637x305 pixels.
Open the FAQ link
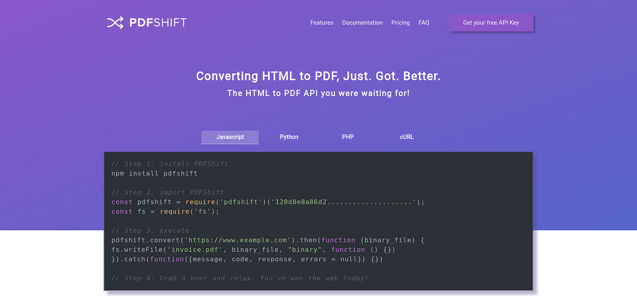pyautogui.click(x=424, y=23)
